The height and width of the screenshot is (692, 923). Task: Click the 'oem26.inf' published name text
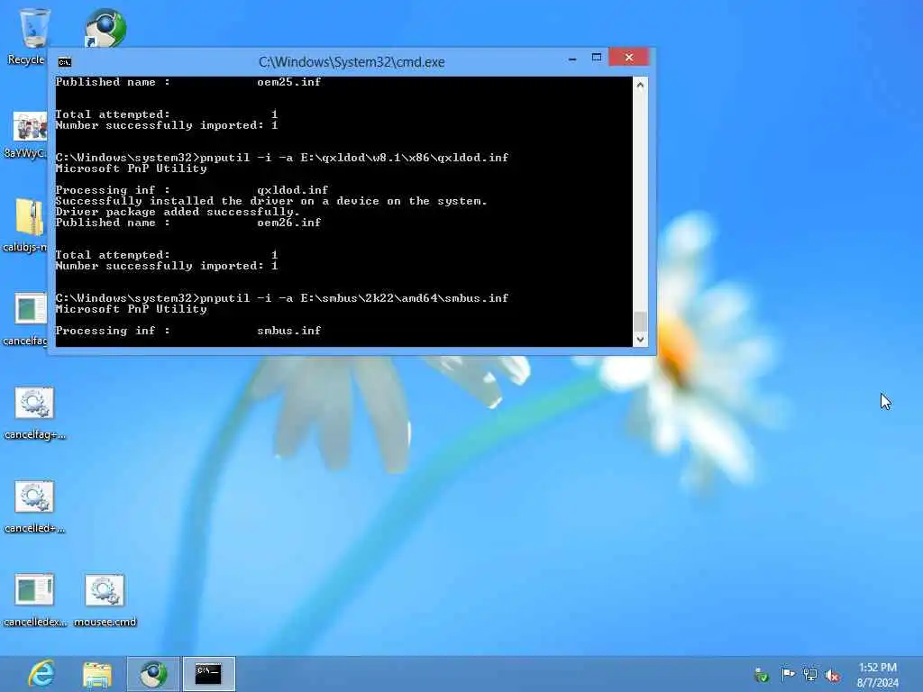point(289,223)
